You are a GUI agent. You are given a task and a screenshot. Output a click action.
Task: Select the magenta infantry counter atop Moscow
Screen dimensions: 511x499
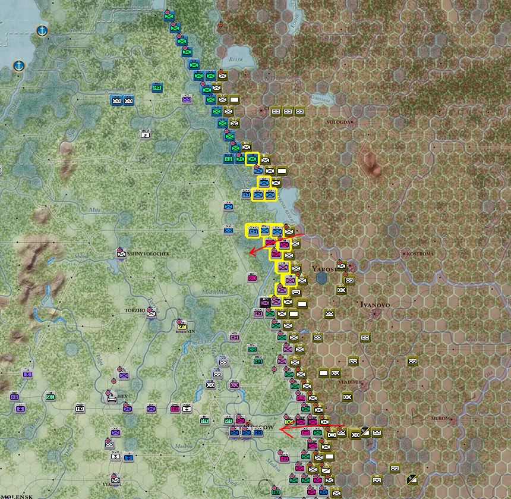click(241, 420)
